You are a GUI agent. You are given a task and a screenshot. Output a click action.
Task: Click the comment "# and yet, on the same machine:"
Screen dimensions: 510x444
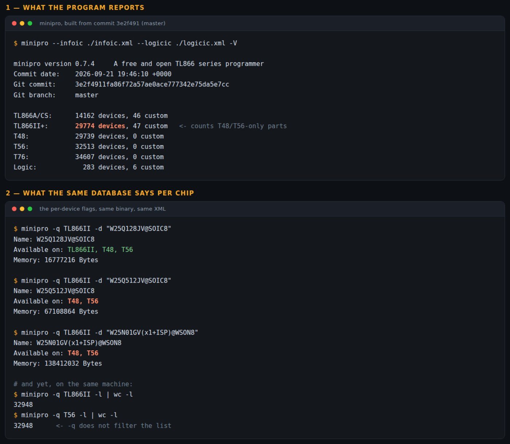(x=73, y=384)
